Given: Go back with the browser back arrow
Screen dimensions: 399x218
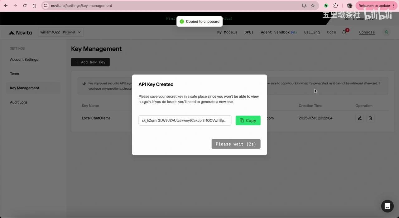Looking at the screenshot, I should tap(6, 6).
